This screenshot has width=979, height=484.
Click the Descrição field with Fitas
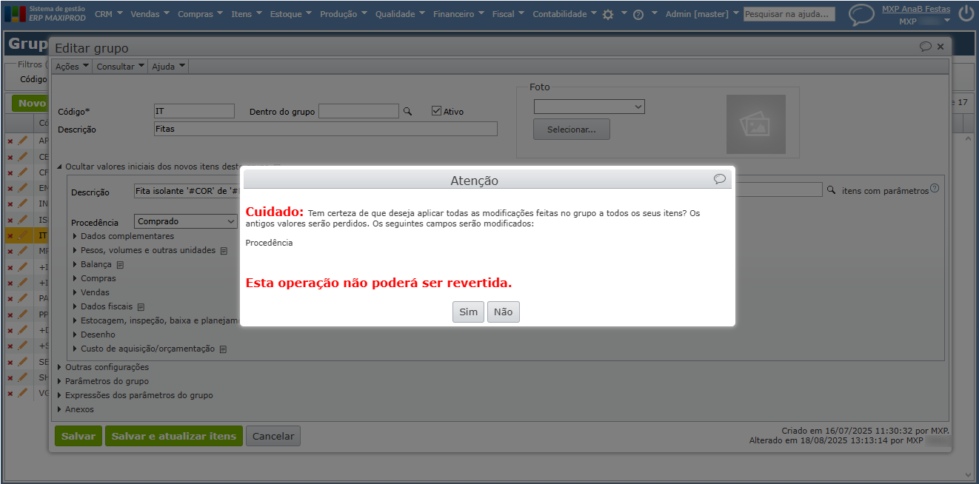[326, 129]
